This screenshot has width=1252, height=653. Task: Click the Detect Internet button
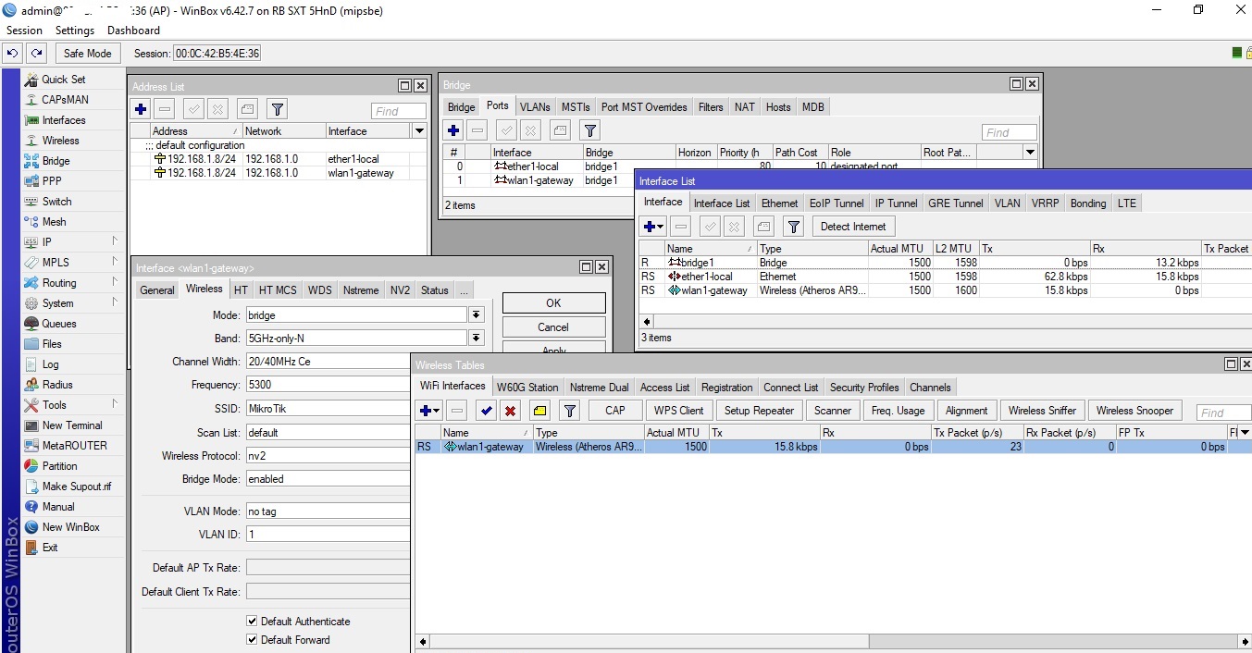(x=853, y=227)
